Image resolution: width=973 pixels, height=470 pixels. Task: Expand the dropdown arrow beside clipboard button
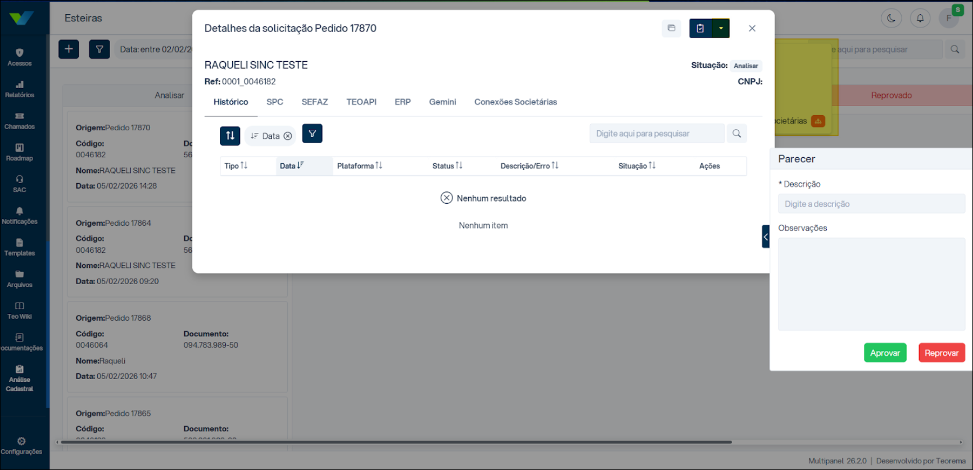pyautogui.click(x=721, y=28)
